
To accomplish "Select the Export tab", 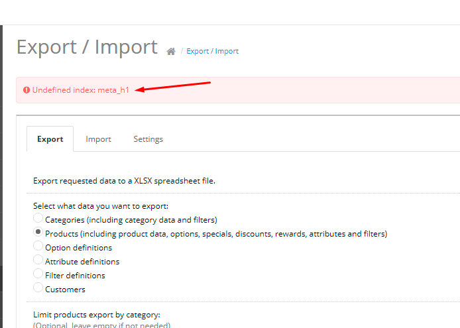I will coord(50,139).
